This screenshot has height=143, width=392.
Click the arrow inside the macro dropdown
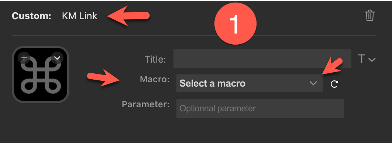313,83
